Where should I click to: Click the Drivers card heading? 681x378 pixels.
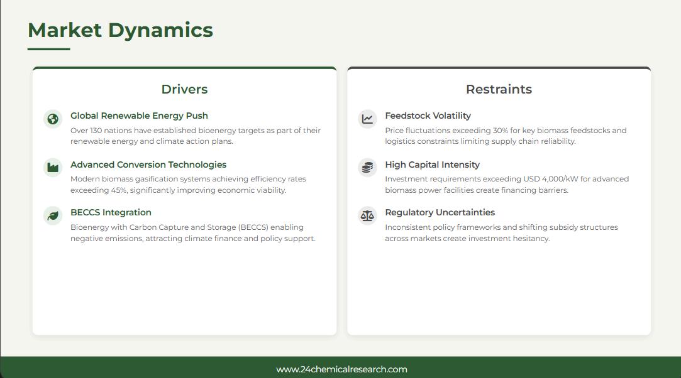pos(185,89)
